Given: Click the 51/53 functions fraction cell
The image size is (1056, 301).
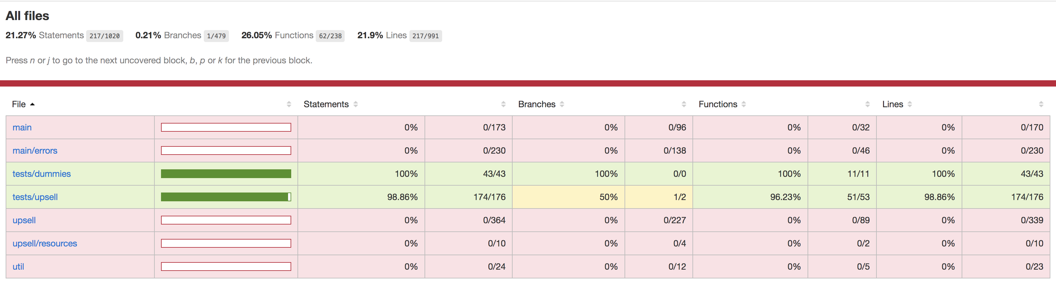Looking at the screenshot, I should (x=842, y=197).
